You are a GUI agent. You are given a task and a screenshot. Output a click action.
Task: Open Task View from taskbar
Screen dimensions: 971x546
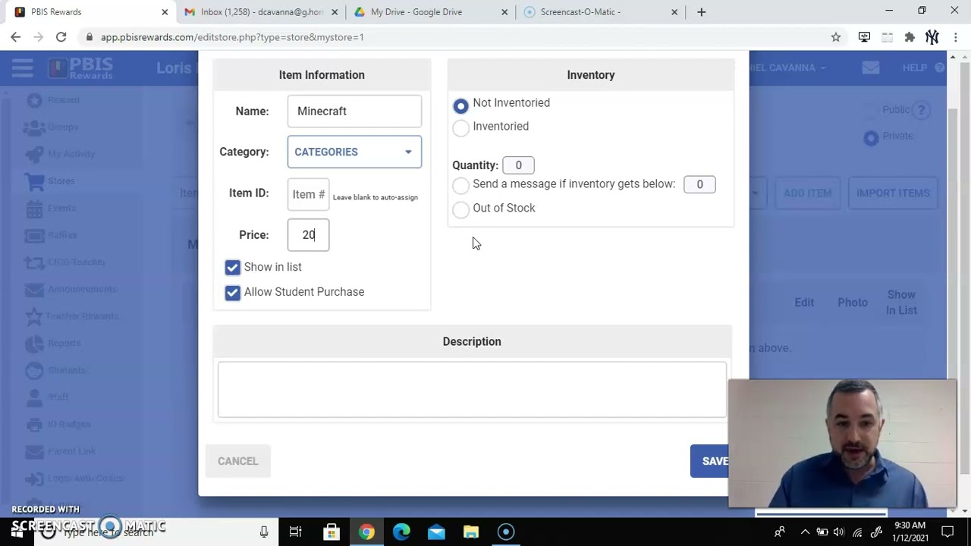296,532
